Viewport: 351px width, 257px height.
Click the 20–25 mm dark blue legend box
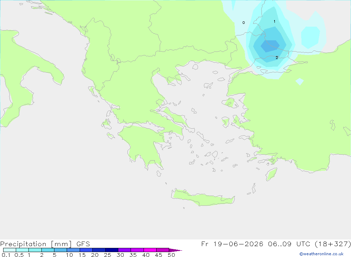[x=99, y=250]
